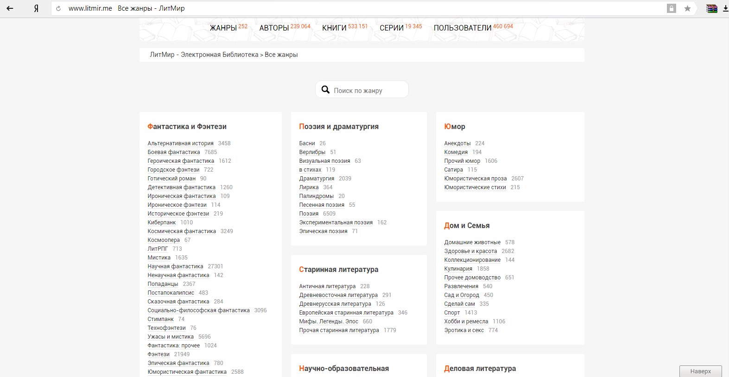Image resolution: width=729 pixels, height=377 pixels.
Task: Reload the page with the refresh icon
Action: (58, 8)
